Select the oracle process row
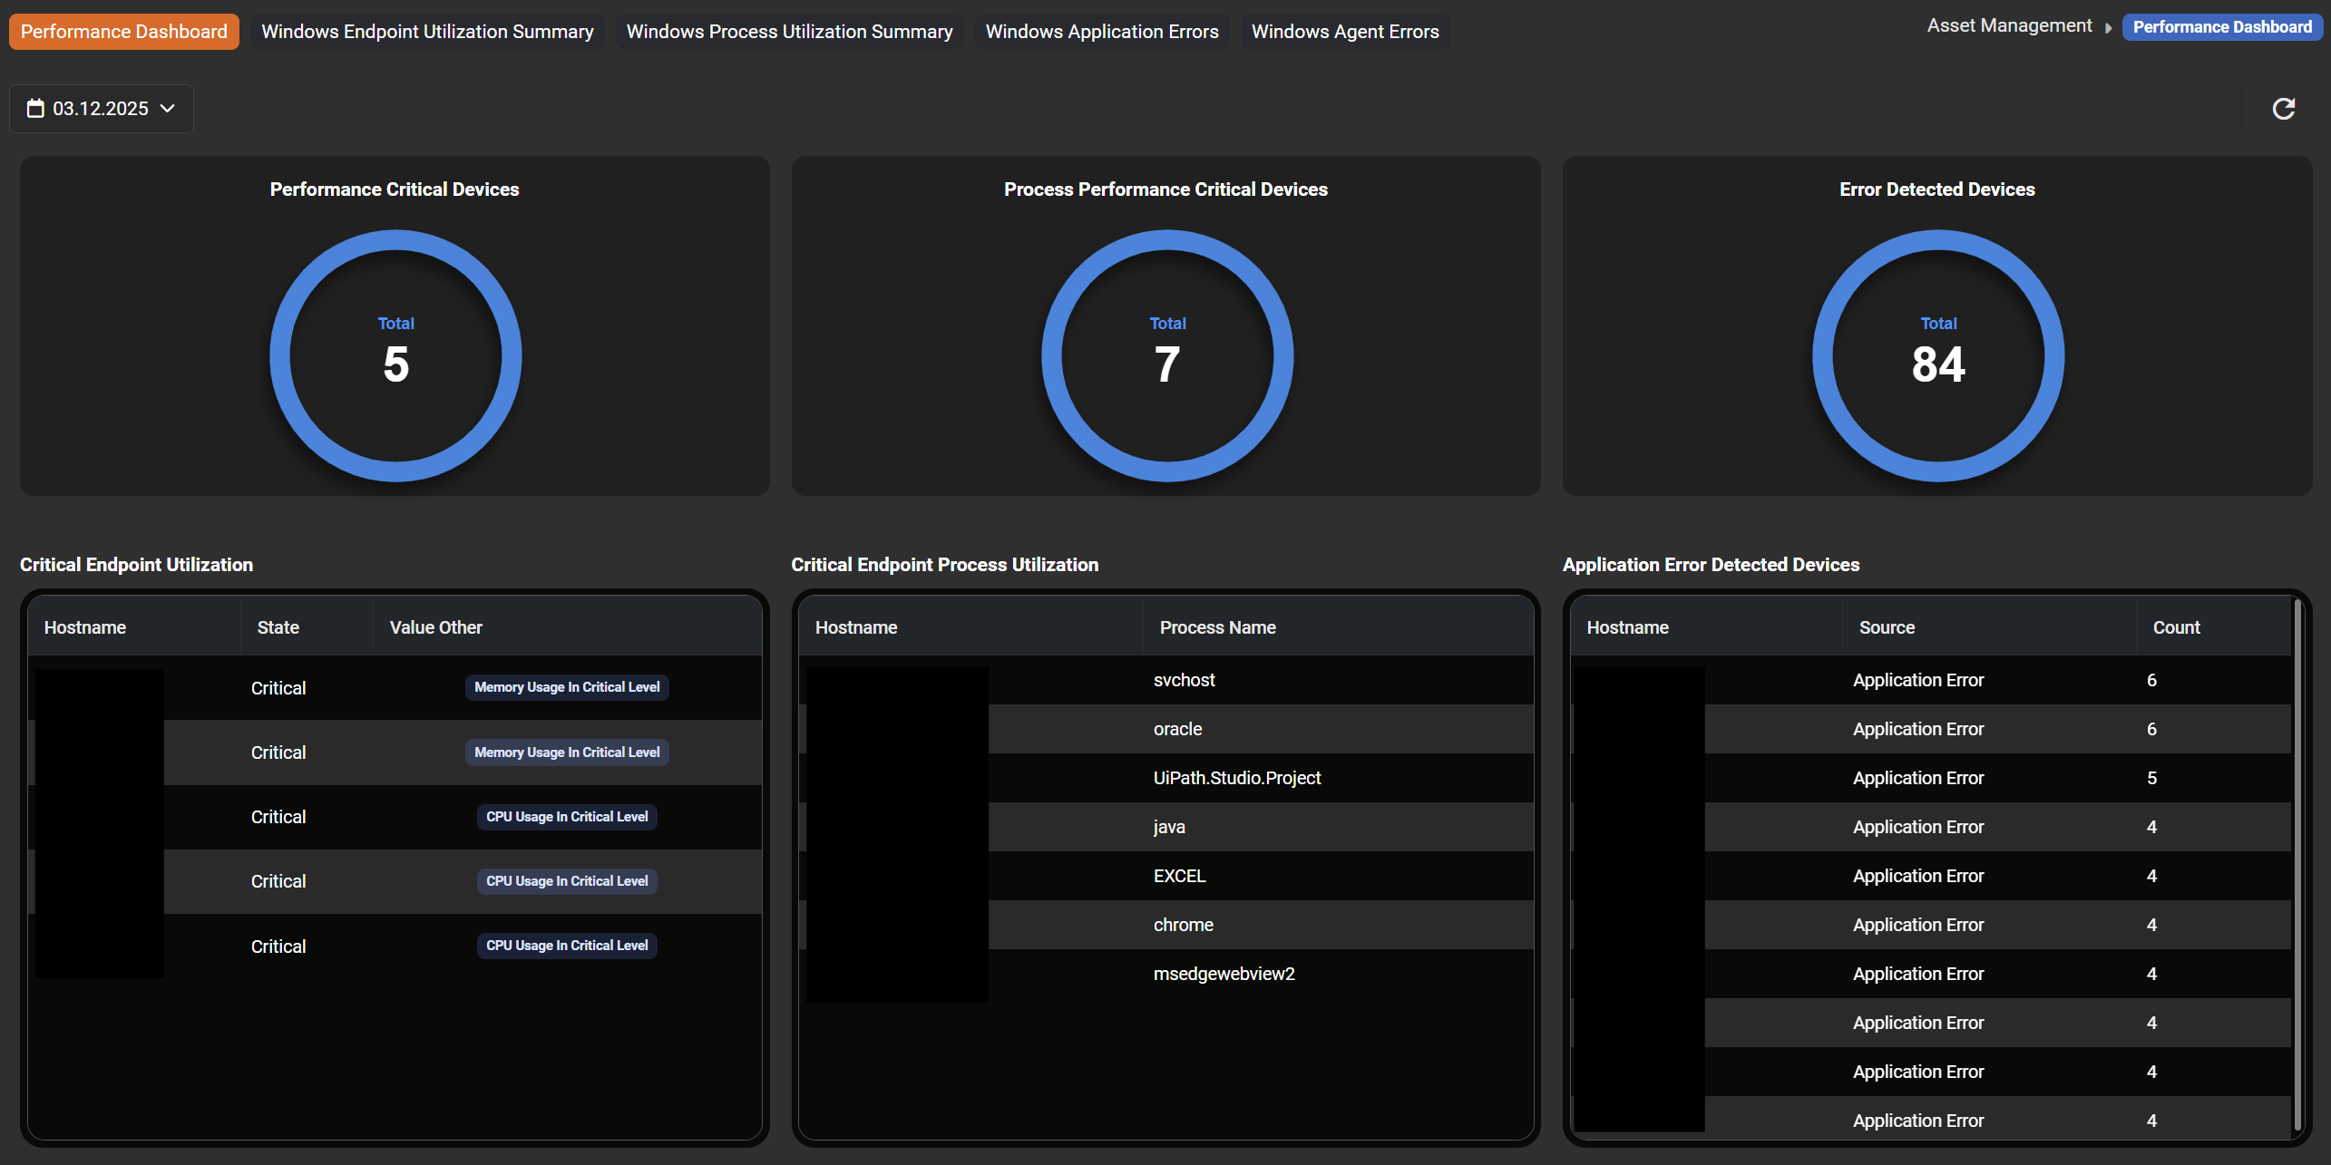 pos(1177,729)
